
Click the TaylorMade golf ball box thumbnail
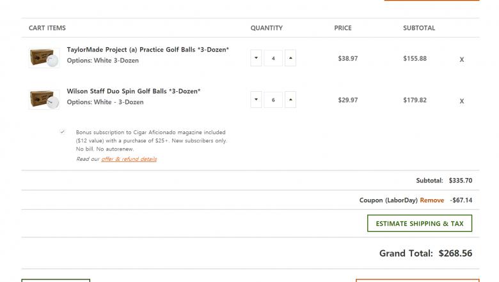44,58
